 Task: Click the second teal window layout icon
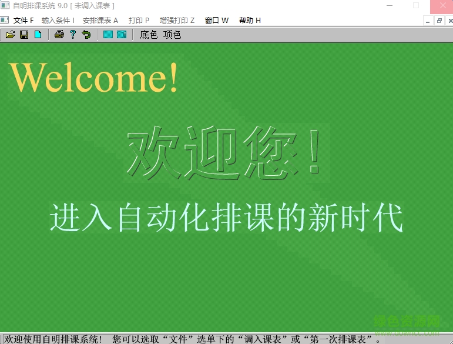pyautogui.click(x=122, y=35)
